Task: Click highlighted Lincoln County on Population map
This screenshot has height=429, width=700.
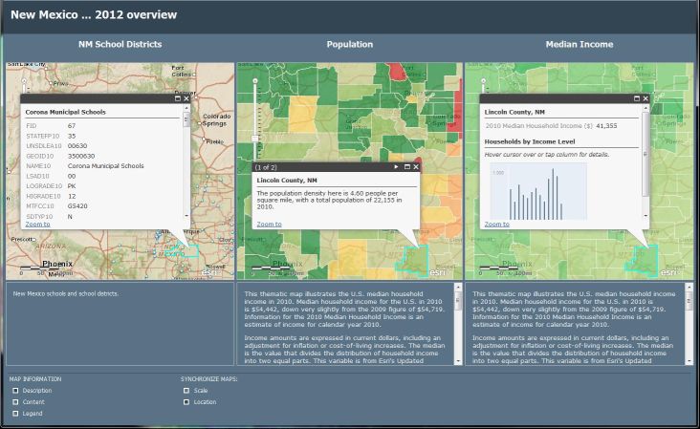Action: [x=413, y=260]
